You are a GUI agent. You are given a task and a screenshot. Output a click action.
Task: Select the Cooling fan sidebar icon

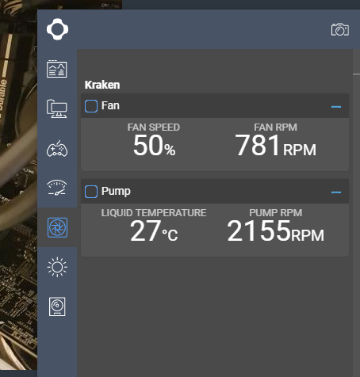pyautogui.click(x=57, y=227)
